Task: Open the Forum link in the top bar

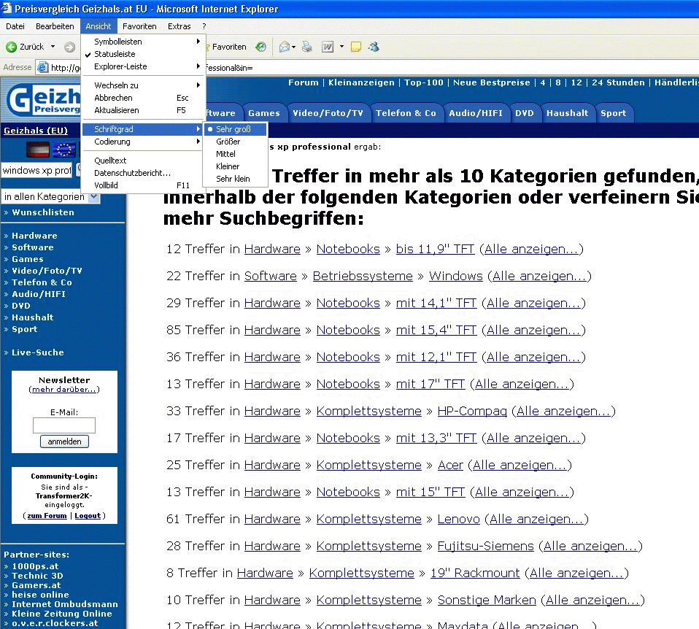Action: [303, 82]
